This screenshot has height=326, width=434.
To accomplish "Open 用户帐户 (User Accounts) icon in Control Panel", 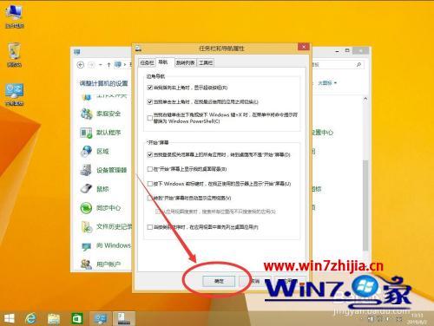I will point(86,264).
